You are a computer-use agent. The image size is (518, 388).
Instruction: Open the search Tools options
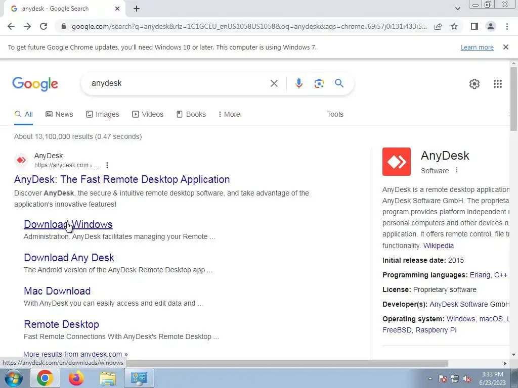click(x=335, y=115)
